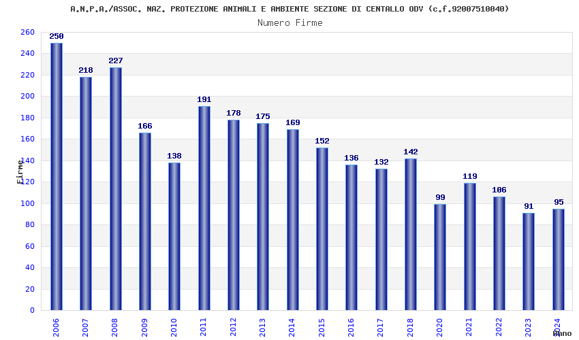Click the x-axis year label 2008
This screenshot has width=579, height=340.
pyautogui.click(x=115, y=328)
